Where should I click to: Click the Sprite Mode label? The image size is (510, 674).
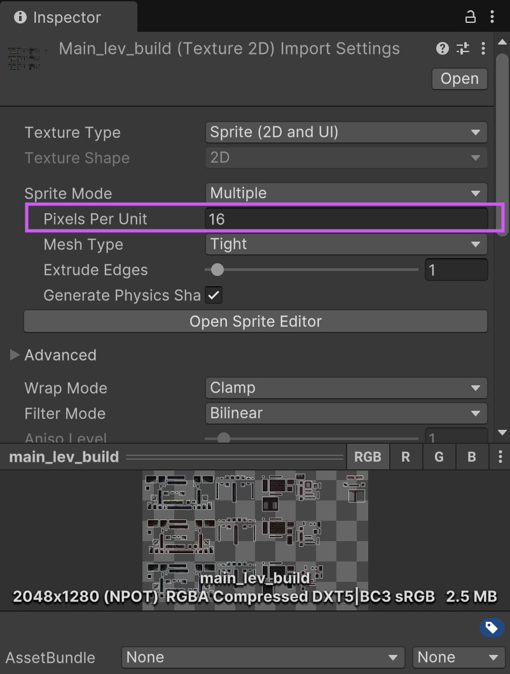(68, 193)
